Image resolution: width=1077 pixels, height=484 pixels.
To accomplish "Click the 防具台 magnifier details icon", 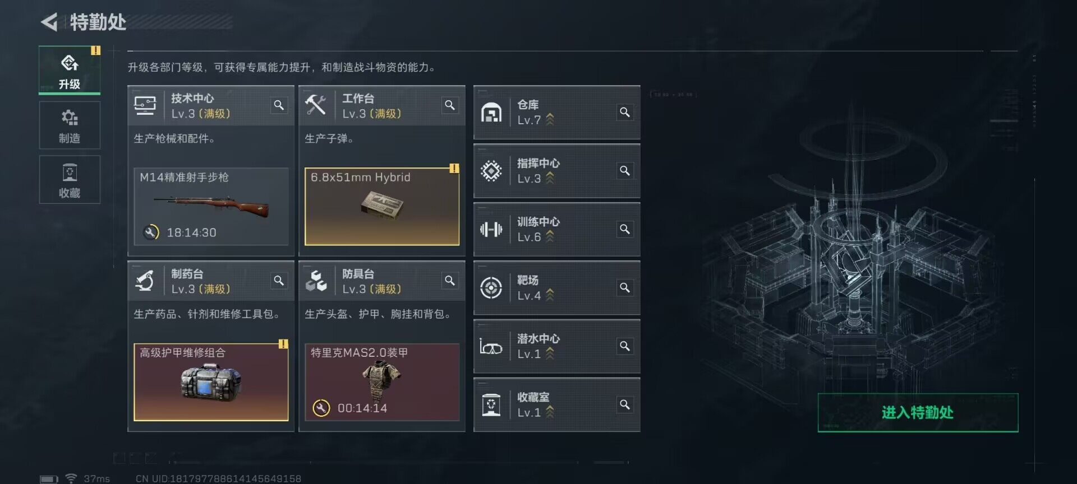I will coord(450,281).
